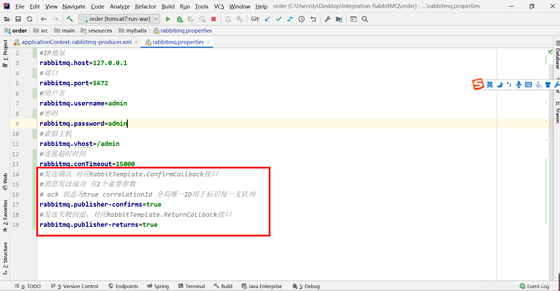Navigate forward with the right arrow

click(55, 19)
